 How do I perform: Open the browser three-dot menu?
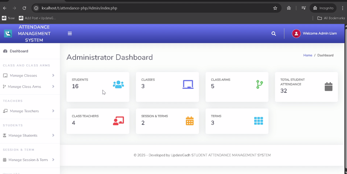click(x=343, y=8)
